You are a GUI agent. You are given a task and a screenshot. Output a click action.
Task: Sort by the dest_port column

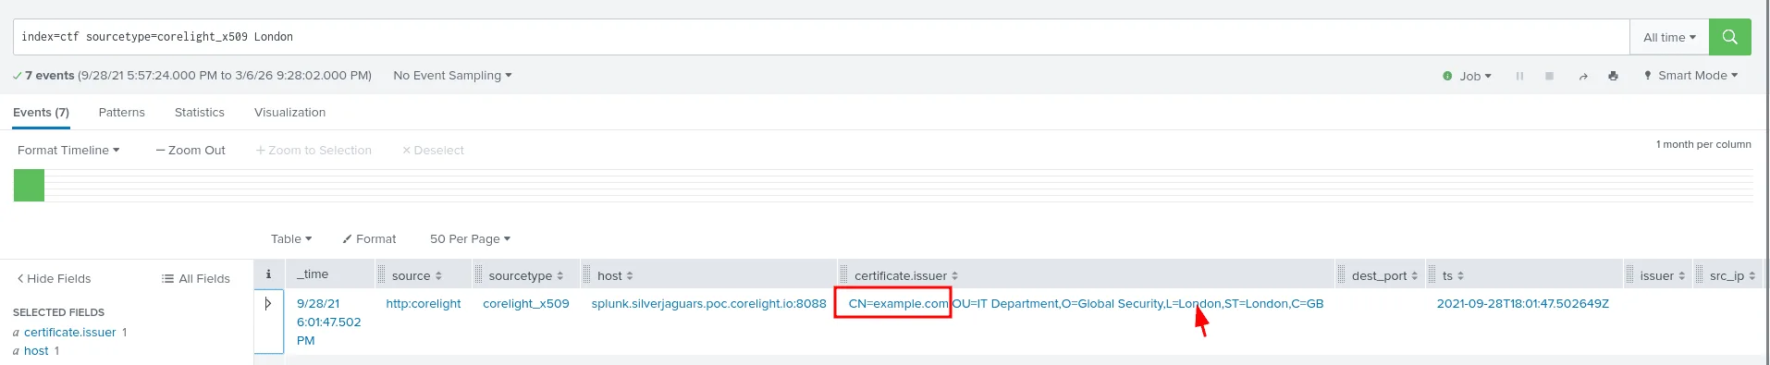1384,275
